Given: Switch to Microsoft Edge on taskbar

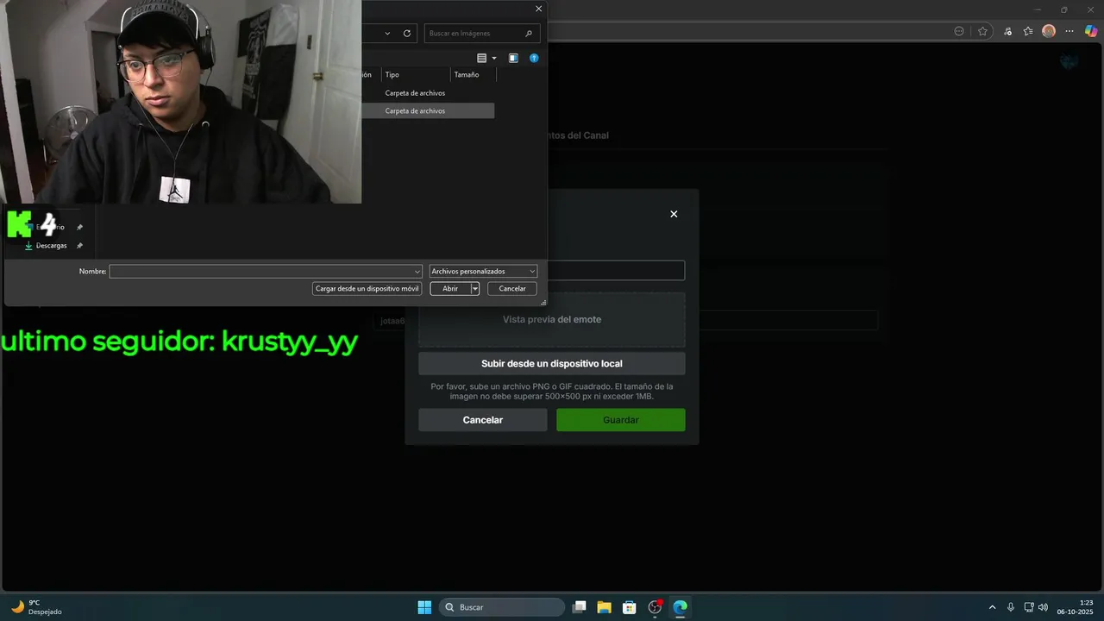Looking at the screenshot, I should tap(680, 607).
